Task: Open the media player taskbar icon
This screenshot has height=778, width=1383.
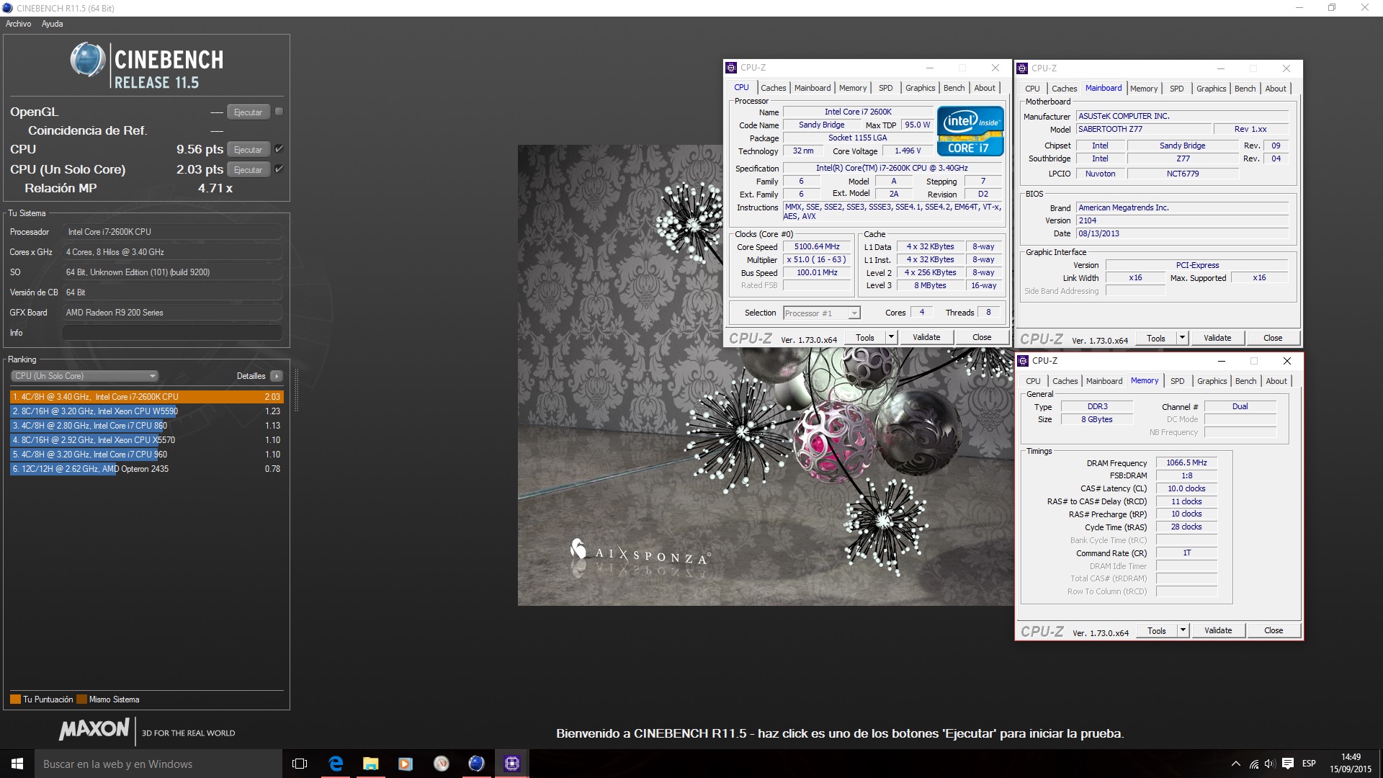Action: coord(406,764)
